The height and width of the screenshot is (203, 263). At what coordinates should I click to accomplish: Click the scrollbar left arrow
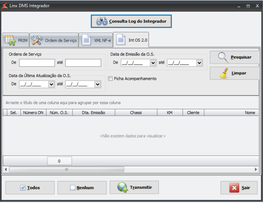coord(6,169)
